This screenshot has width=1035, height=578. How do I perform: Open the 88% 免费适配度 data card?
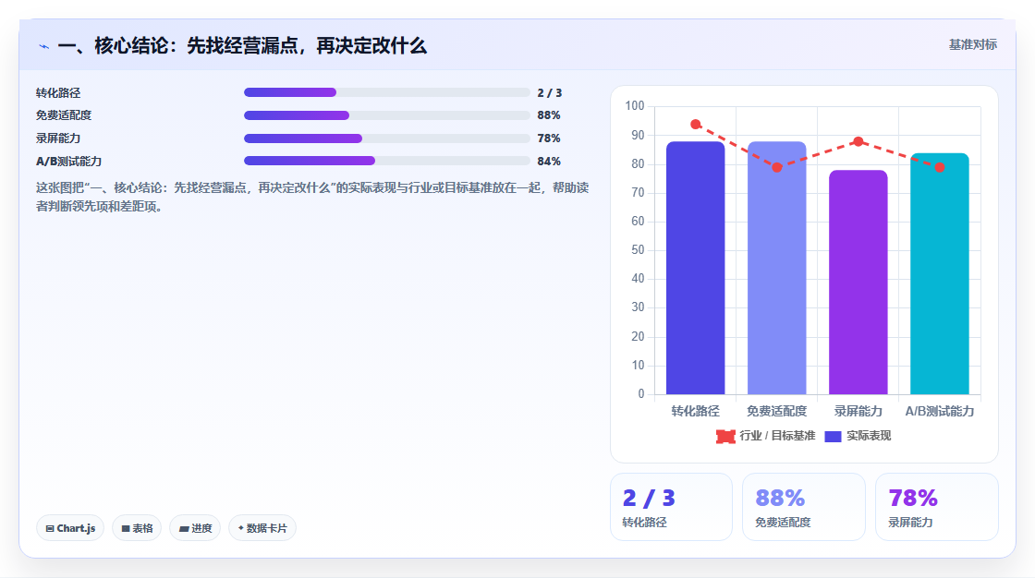(x=804, y=507)
